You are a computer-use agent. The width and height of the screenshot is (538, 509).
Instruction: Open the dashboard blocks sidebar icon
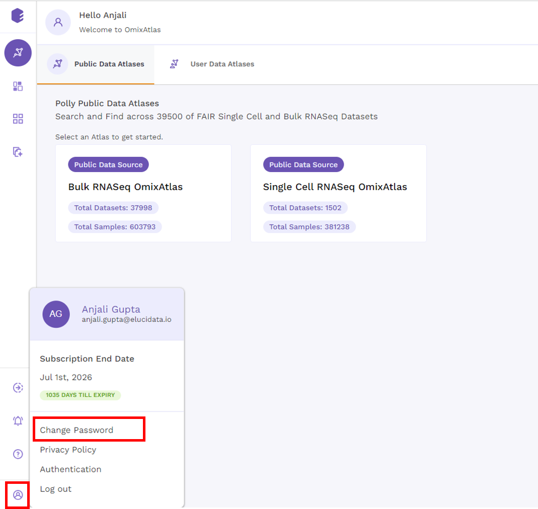(18, 86)
